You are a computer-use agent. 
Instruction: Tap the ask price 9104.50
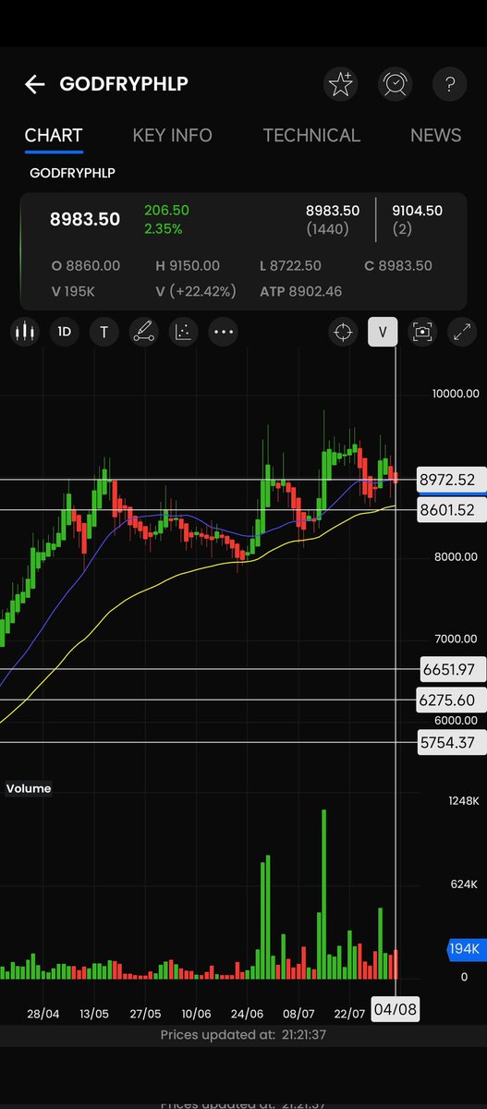417,211
